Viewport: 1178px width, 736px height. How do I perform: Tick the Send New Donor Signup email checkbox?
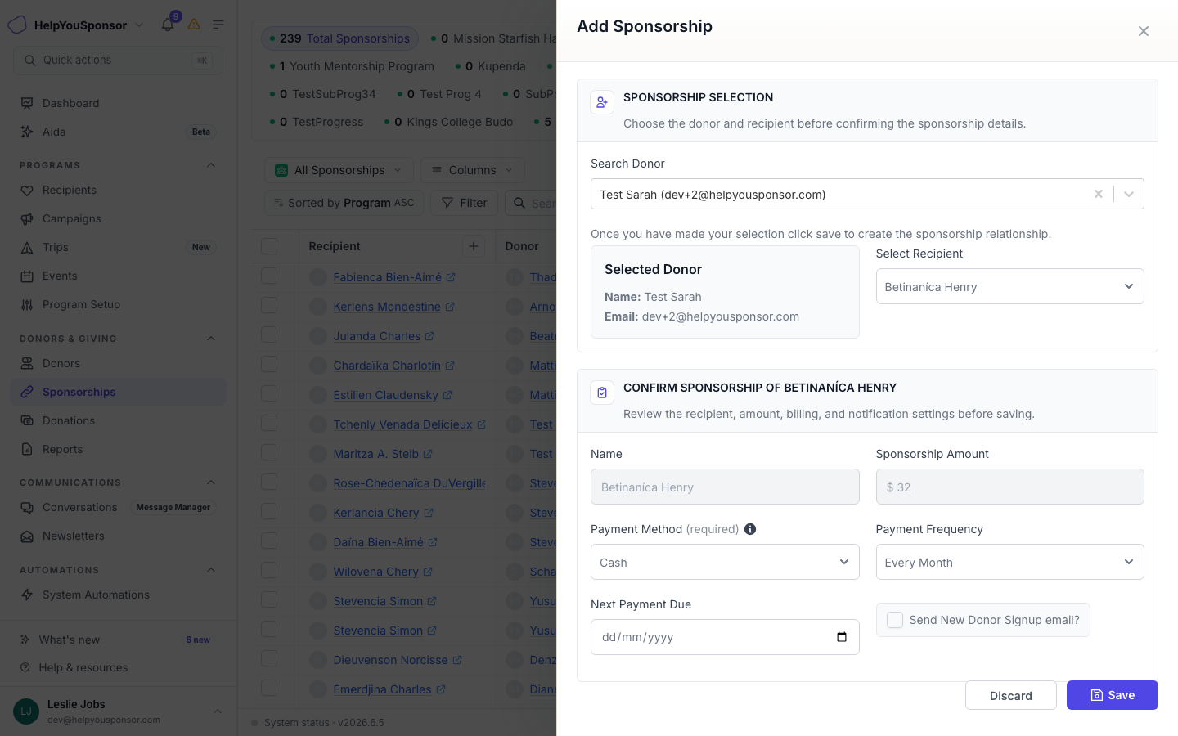click(895, 620)
